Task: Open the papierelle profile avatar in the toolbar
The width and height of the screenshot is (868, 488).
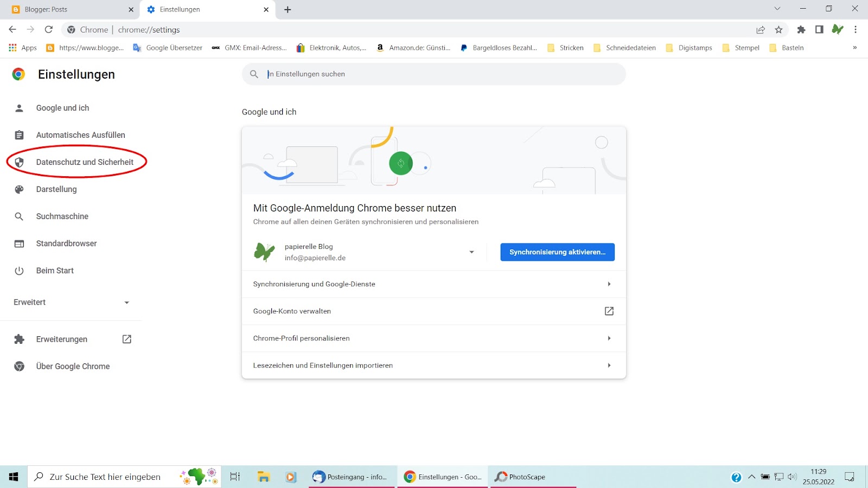Action: pos(838,29)
